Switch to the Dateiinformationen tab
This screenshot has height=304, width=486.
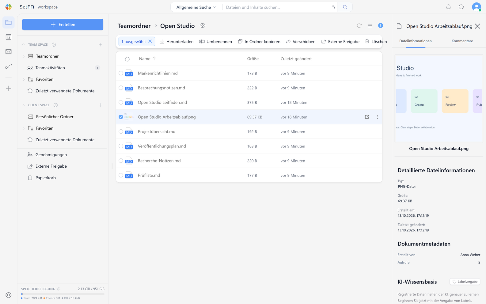click(x=416, y=41)
